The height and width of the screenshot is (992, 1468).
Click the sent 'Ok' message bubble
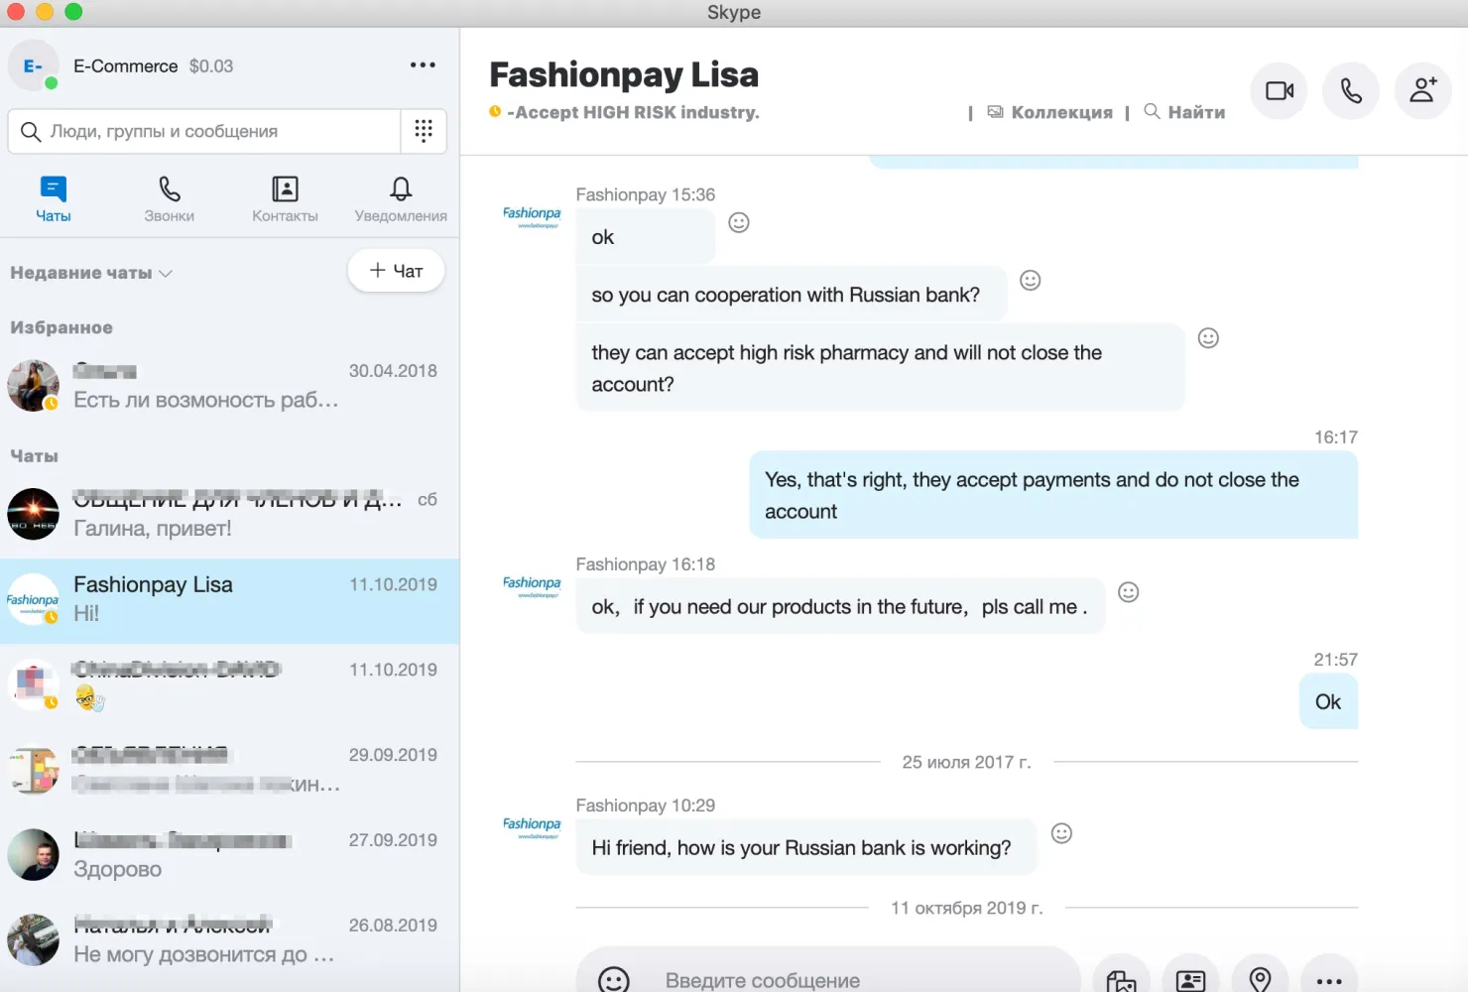(1328, 701)
